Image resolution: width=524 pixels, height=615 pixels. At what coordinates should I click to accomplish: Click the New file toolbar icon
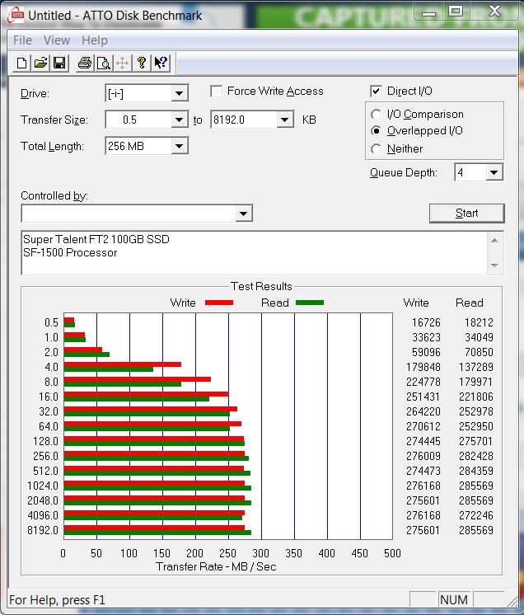pos(22,63)
